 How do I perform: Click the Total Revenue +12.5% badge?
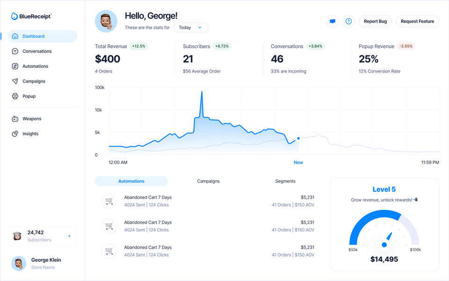pyautogui.click(x=138, y=46)
